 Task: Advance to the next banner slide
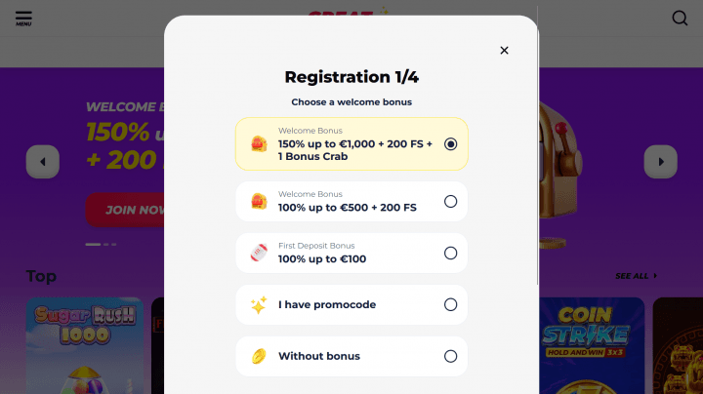[660, 162]
